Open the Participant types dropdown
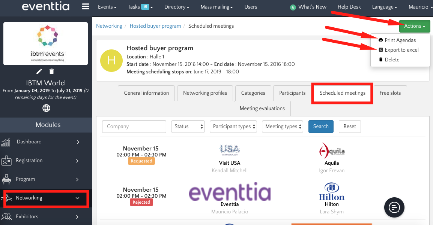This screenshot has height=225, width=433. [x=233, y=127]
